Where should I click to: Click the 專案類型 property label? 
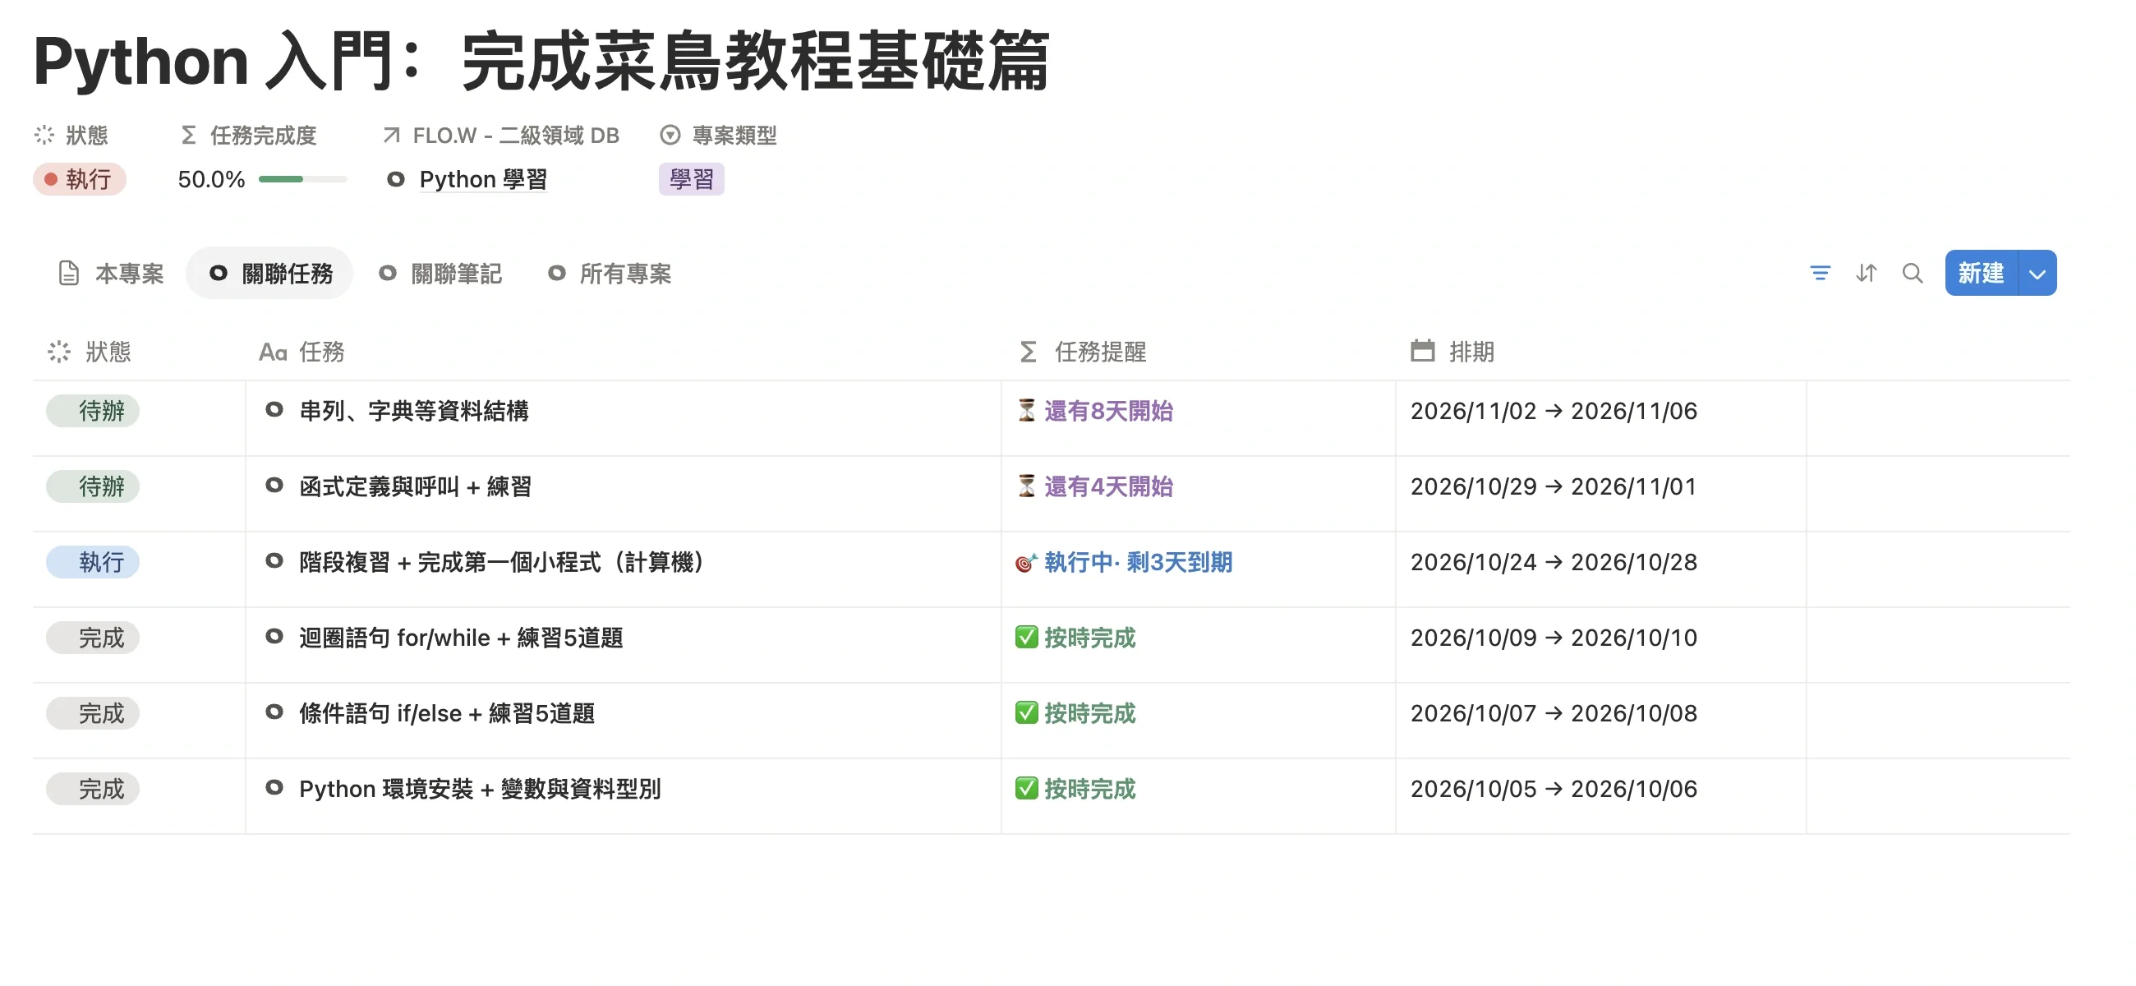pyautogui.click(x=719, y=136)
